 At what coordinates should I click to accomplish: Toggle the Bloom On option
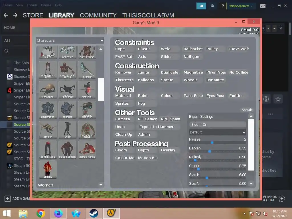pos(217,124)
